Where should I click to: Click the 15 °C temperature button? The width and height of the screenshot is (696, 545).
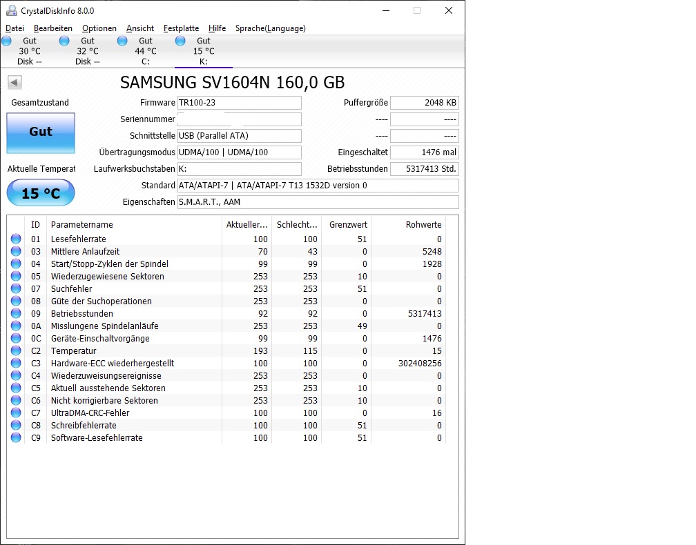click(x=41, y=193)
